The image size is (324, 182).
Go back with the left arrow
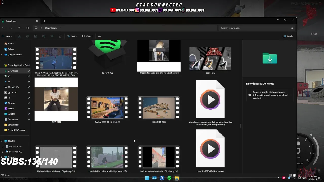[3, 28]
